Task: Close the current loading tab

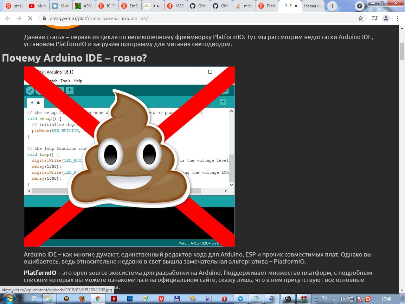Action: (x=296, y=6)
